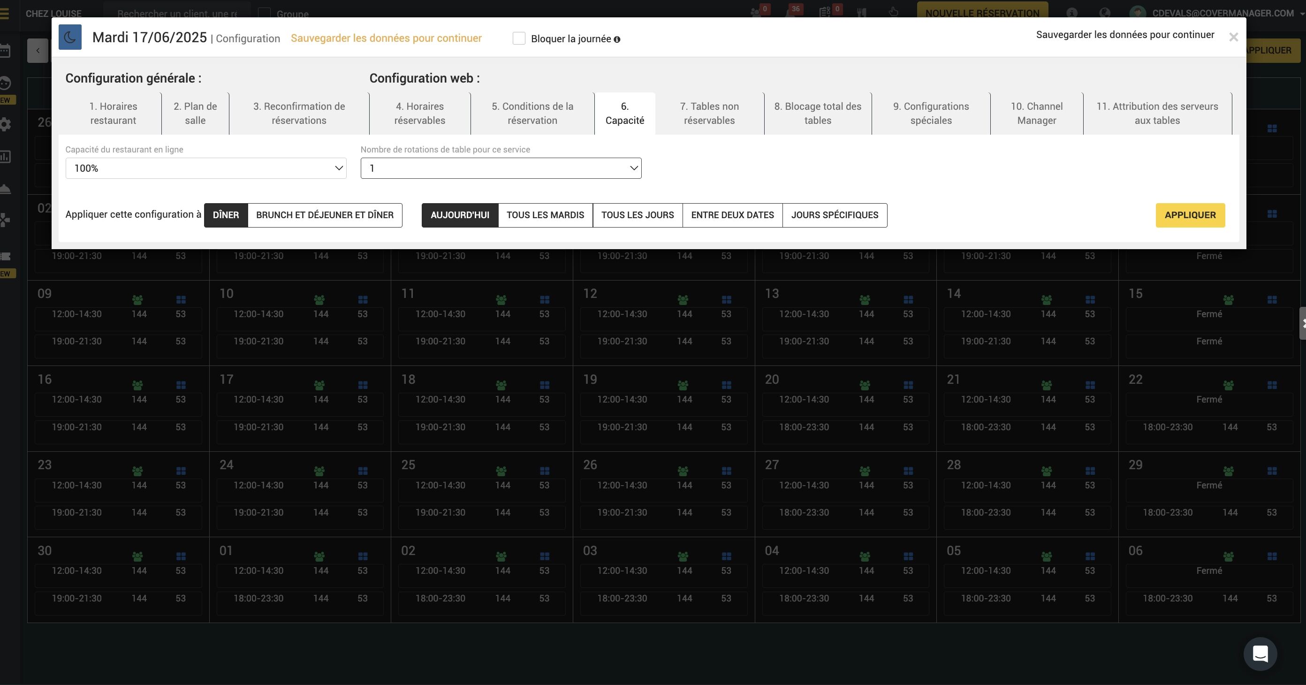Open the table rotations number dropdown
The image size is (1306, 685).
[x=501, y=168]
